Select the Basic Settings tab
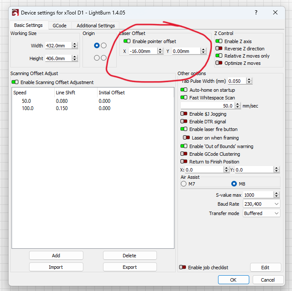 coord(28,25)
